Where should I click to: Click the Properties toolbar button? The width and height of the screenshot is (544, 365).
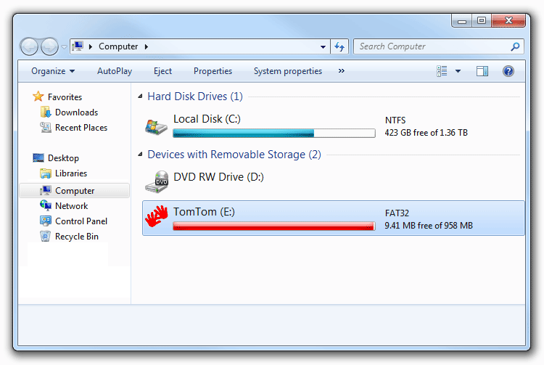click(213, 71)
